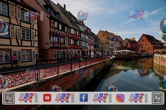Click the SEN Media logo before YouTube icon
This screenshot has width=166, height=110.
(x=28, y=98)
